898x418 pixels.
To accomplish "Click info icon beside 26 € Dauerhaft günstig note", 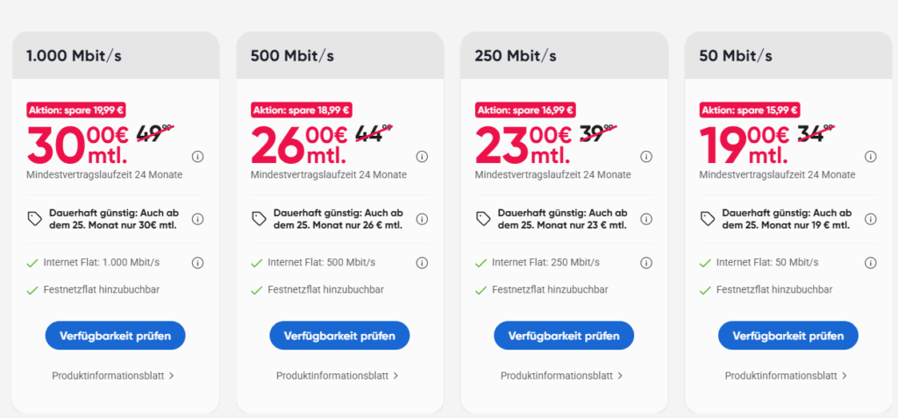I will coord(422,219).
